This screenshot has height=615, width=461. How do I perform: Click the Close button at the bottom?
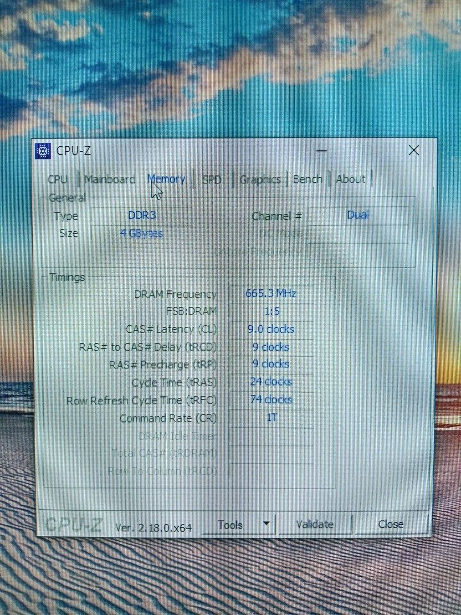click(391, 524)
